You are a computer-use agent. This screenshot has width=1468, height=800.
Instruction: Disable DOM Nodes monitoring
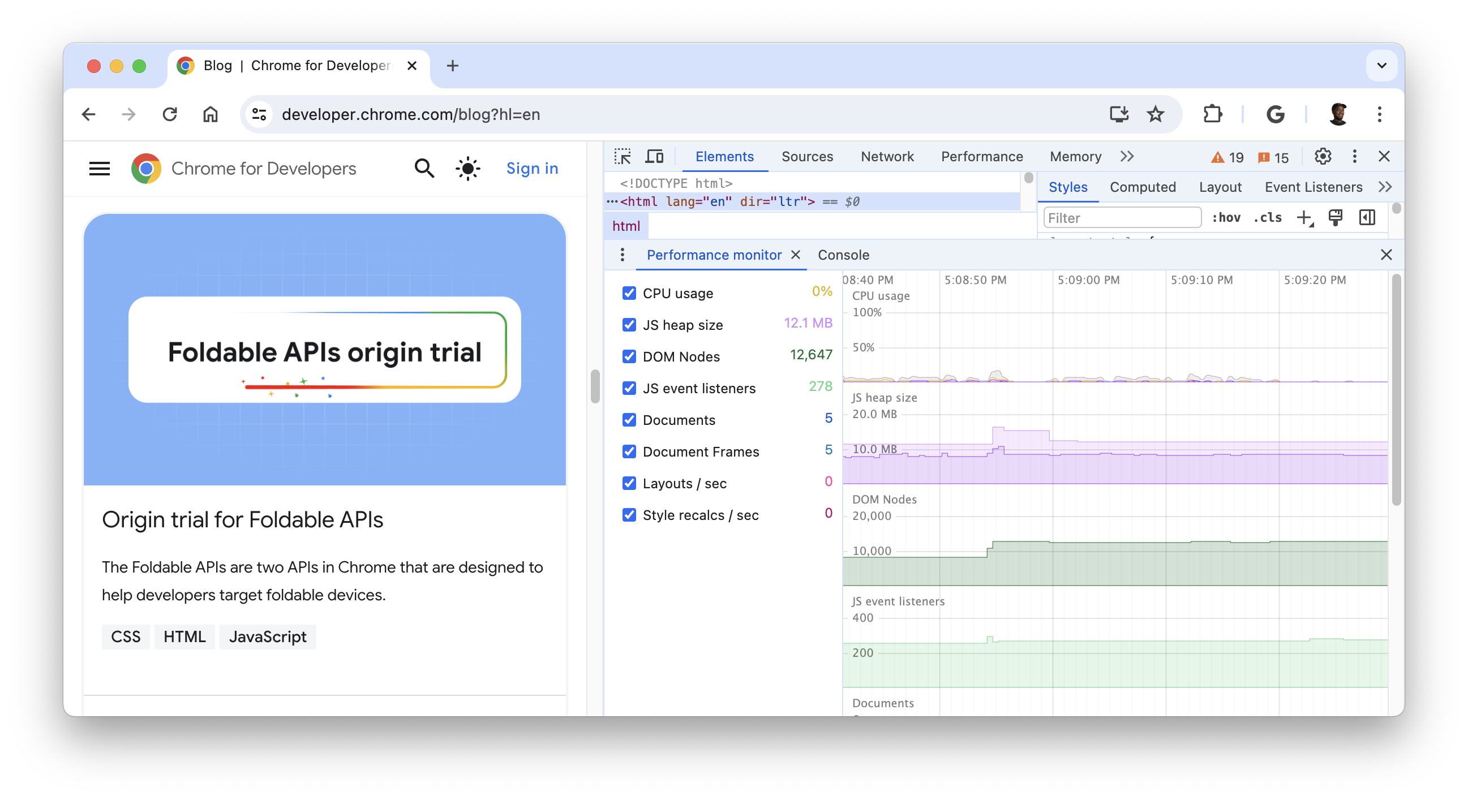coord(629,356)
